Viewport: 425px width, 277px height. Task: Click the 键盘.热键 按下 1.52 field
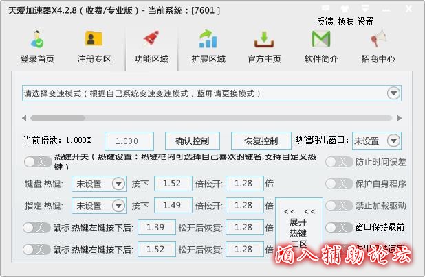173,184
